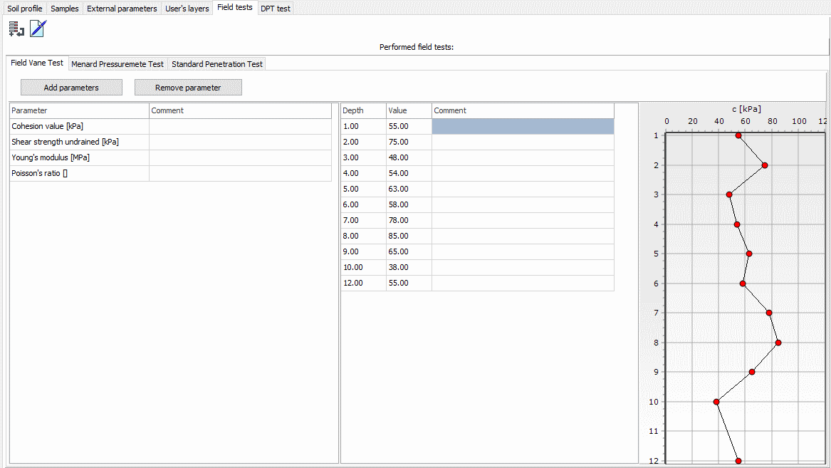Select the Shear strength undrained parameter row
Screen dimensions: 831x468
point(78,142)
